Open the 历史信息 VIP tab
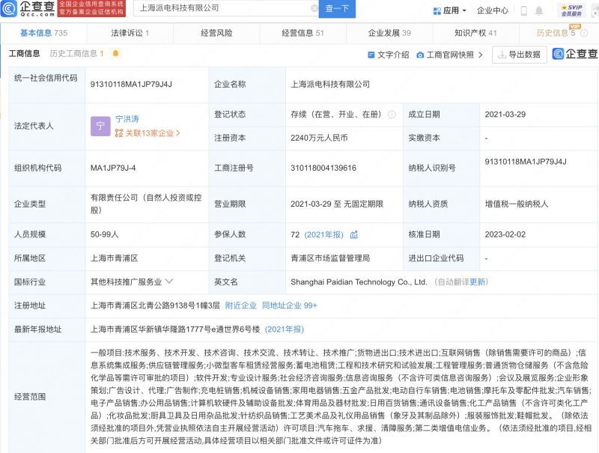This screenshot has height=453, width=599. click(x=556, y=33)
